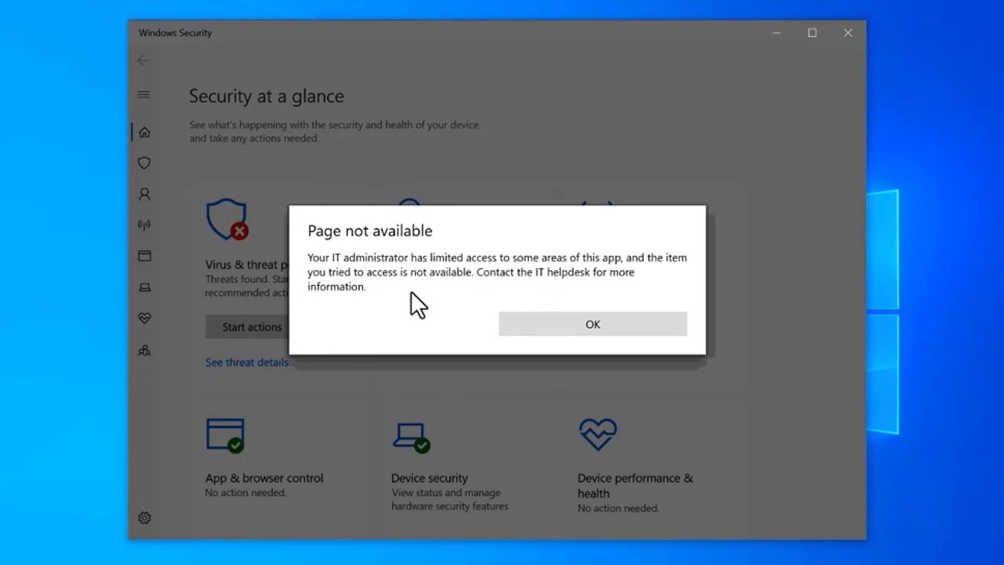Viewport: 1004px width, 565px height.
Task: Click 'View status and manage hardware security features' text
Action: pos(449,500)
